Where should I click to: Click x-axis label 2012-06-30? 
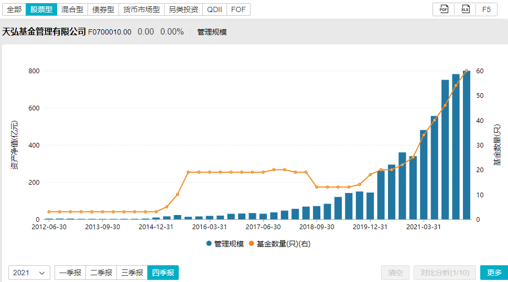[x=49, y=227]
